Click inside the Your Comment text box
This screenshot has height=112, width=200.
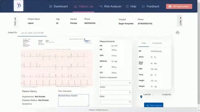(x=74, y=100)
